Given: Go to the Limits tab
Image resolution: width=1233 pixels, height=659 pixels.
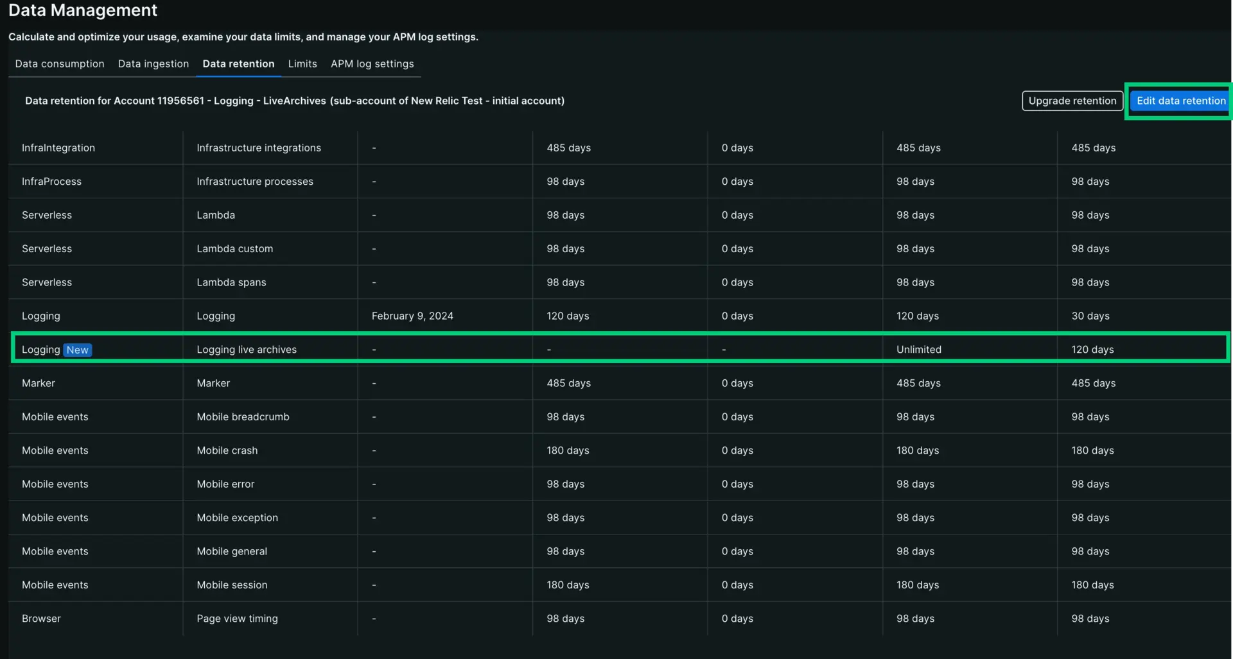Looking at the screenshot, I should [302, 64].
